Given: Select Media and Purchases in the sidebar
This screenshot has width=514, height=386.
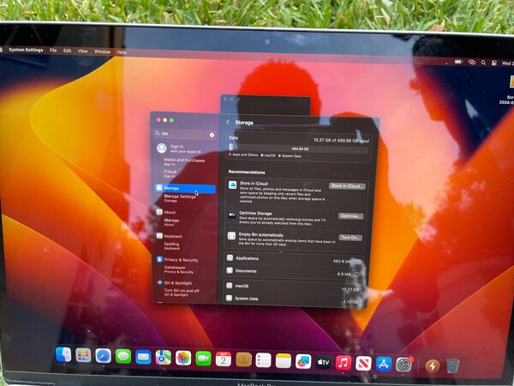Looking at the screenshot, I should [185, 162].
